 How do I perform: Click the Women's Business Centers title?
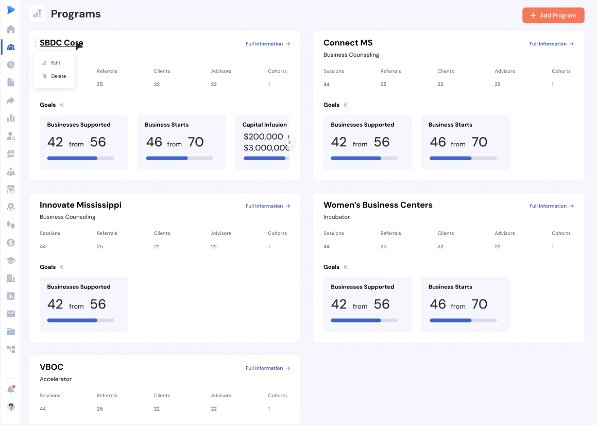378,205
